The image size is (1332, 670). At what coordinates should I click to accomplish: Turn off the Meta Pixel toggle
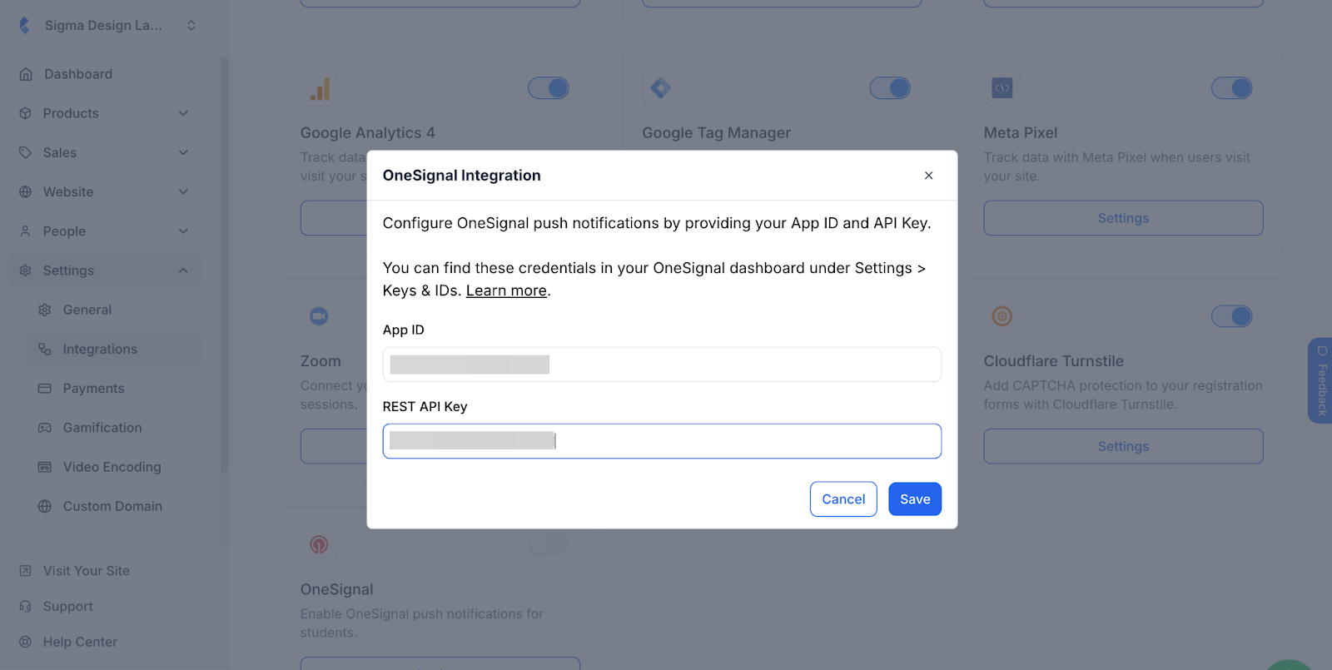[x=1231, y=88]
